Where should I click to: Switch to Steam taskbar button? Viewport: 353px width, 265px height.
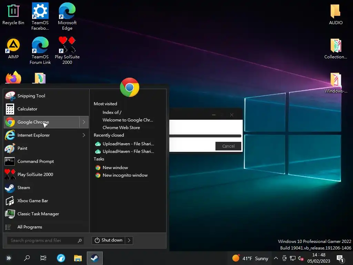[x=94, y=258]
